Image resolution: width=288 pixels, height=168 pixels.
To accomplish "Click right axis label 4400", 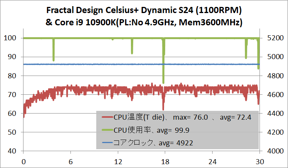I will pos(275,114).
